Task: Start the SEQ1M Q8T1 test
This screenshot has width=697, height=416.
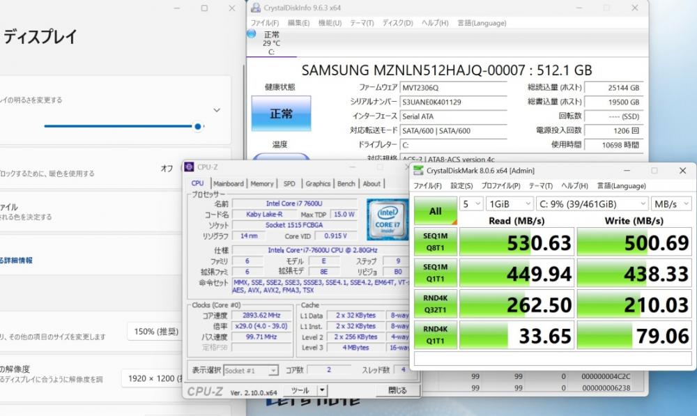Action: coord(435,242)
